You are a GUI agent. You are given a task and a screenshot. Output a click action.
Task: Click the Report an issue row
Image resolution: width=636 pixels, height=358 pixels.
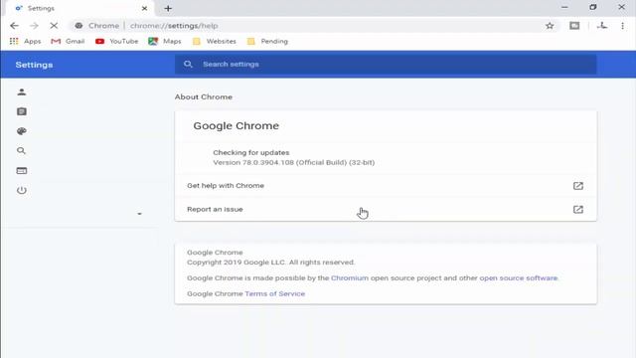(386, 210)
